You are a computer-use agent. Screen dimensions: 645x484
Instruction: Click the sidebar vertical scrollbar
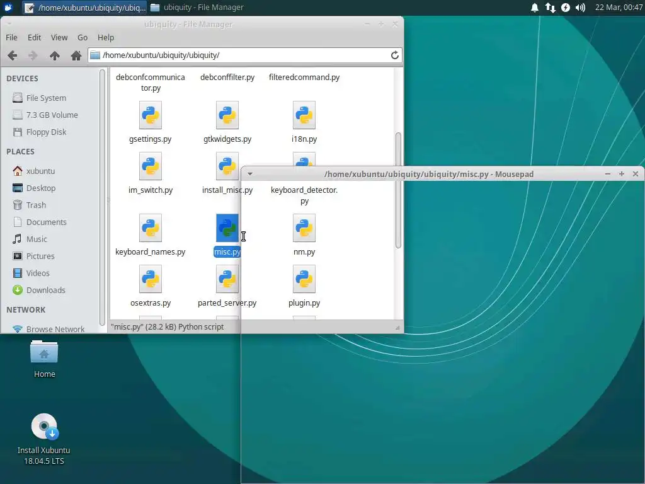coord(102,197)
